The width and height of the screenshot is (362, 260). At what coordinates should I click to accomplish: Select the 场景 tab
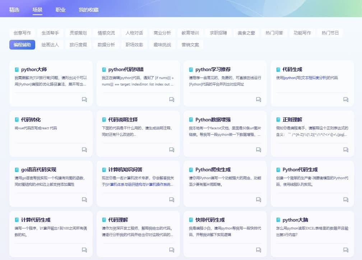[x=37, y=10]
